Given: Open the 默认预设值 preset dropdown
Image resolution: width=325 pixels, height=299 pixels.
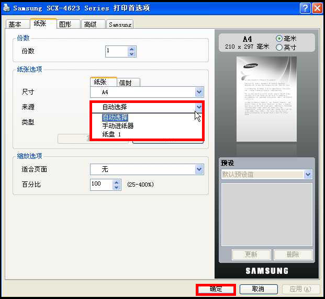Looking at the screenshot, I should tap(266, 175).
